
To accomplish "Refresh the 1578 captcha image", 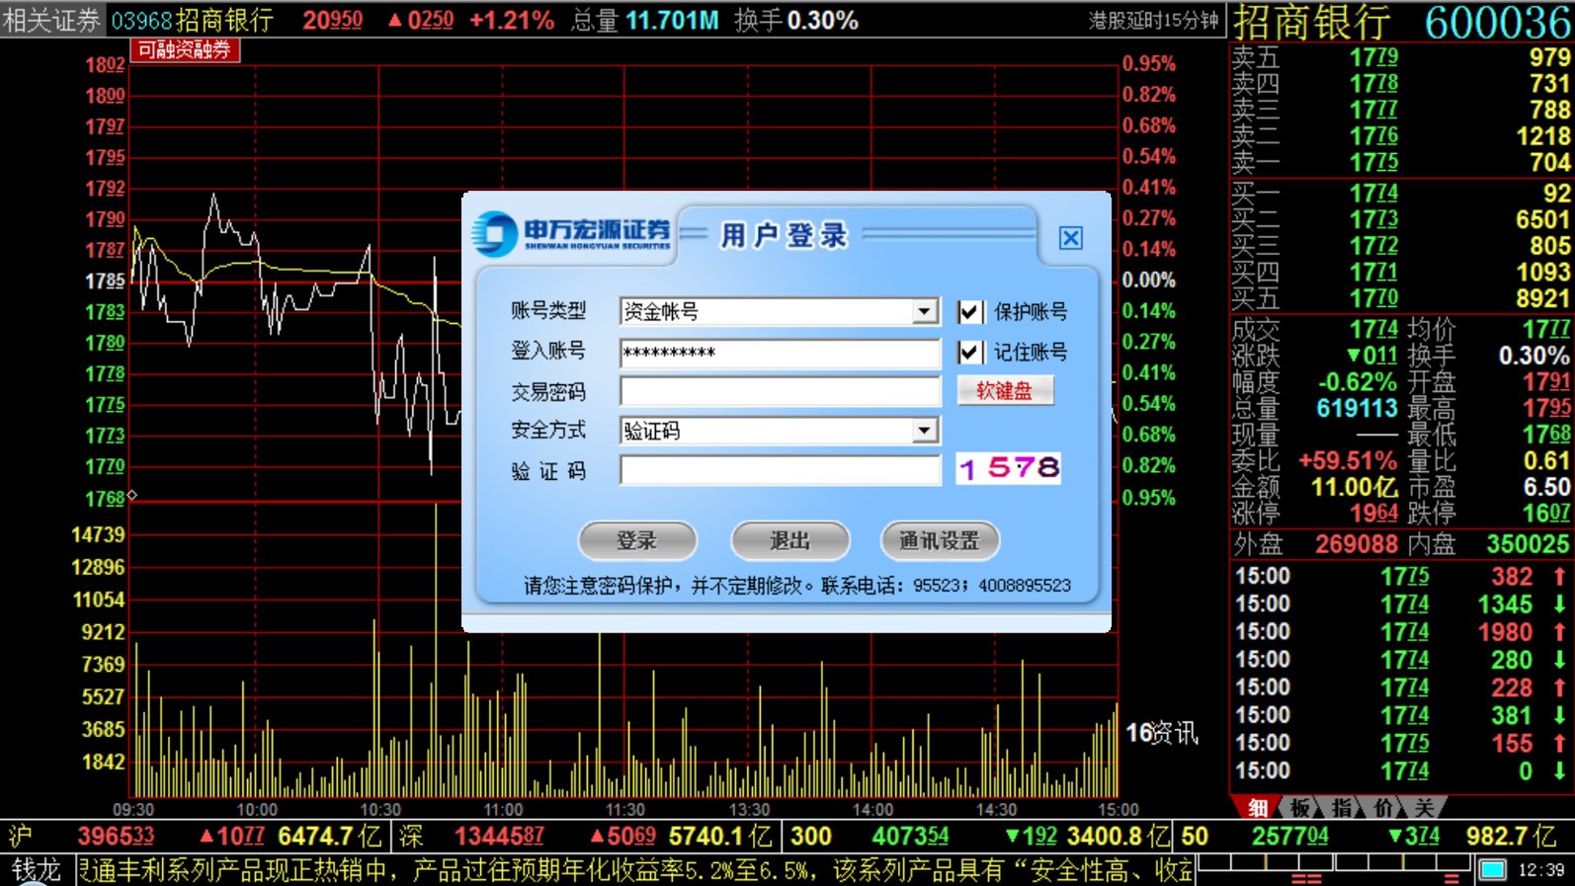I will coord(1009,468).
